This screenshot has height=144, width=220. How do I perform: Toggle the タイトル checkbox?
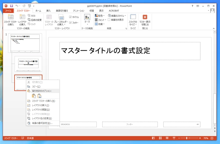coord(74,17)
